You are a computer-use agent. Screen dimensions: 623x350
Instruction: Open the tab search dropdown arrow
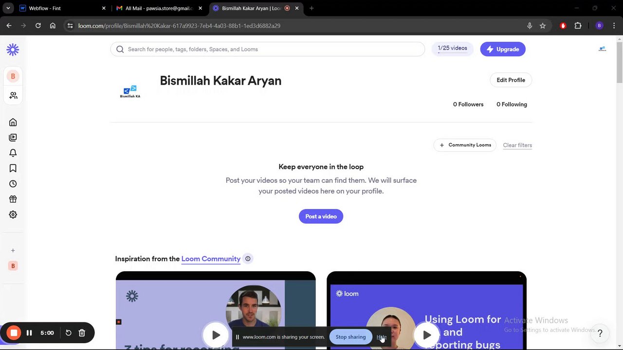pyautogui.click(x=8, y=8)
